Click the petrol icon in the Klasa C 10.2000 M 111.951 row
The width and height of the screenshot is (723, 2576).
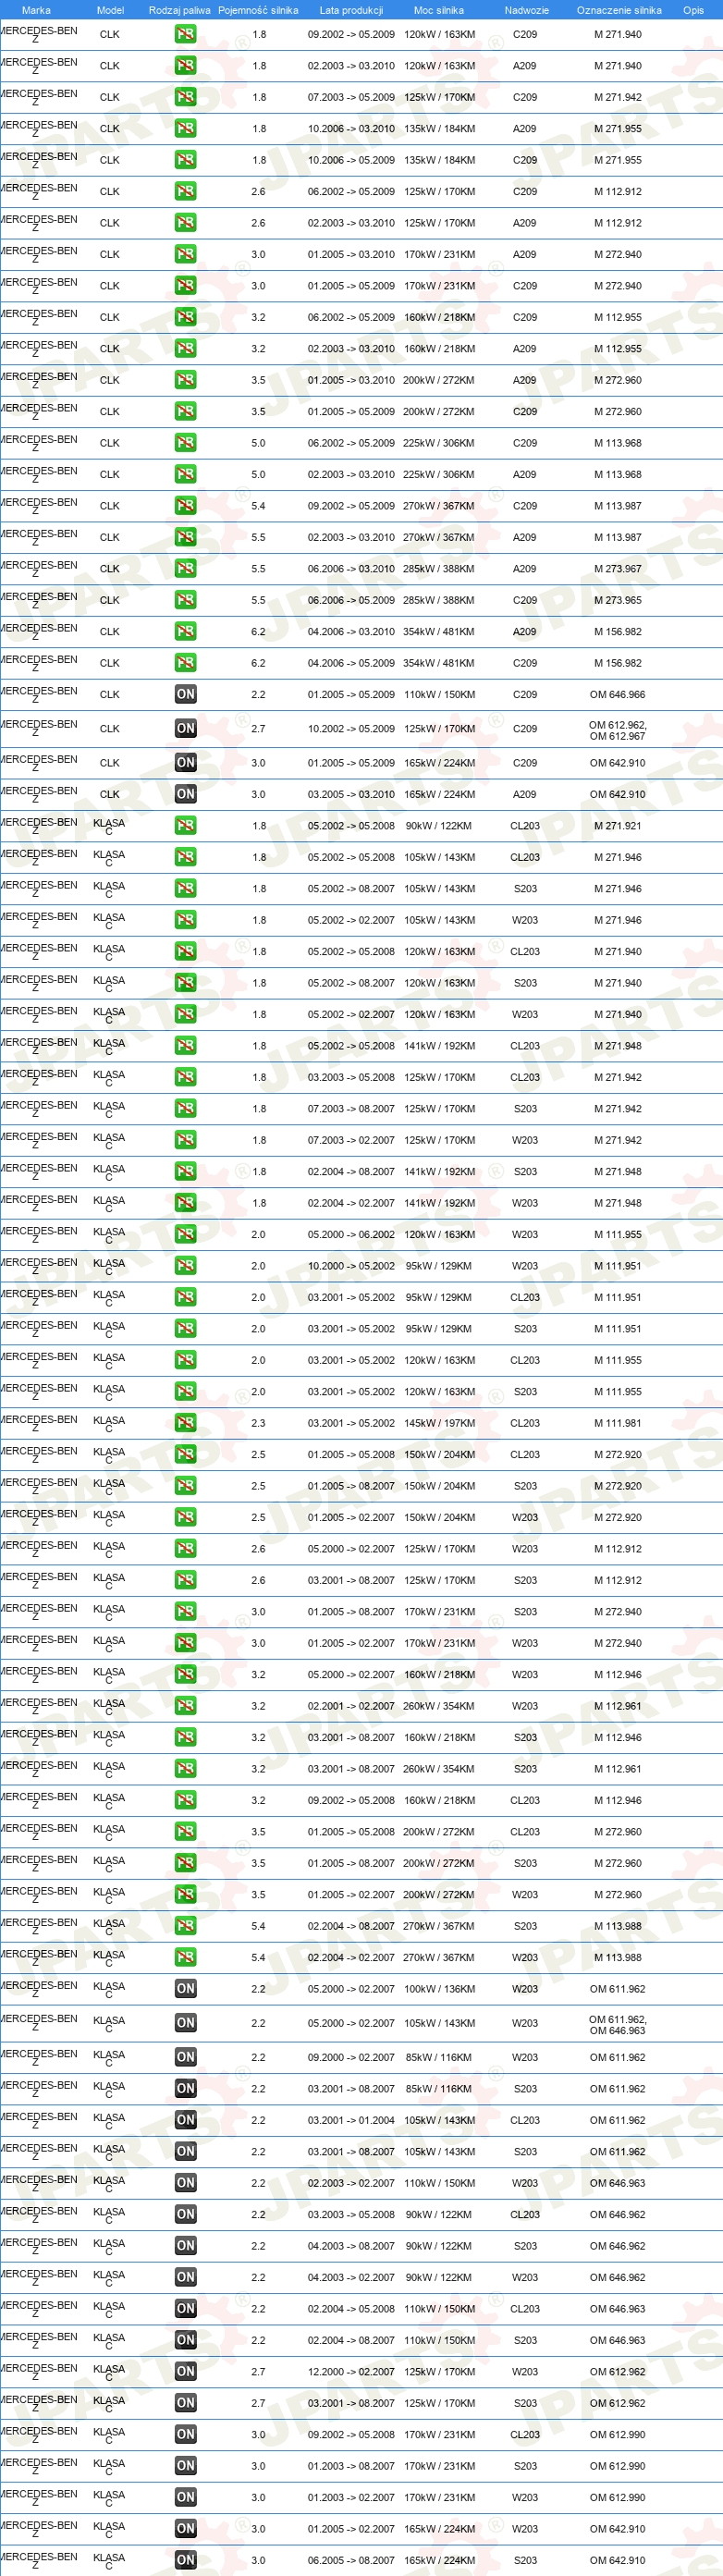click(185, 1266)
